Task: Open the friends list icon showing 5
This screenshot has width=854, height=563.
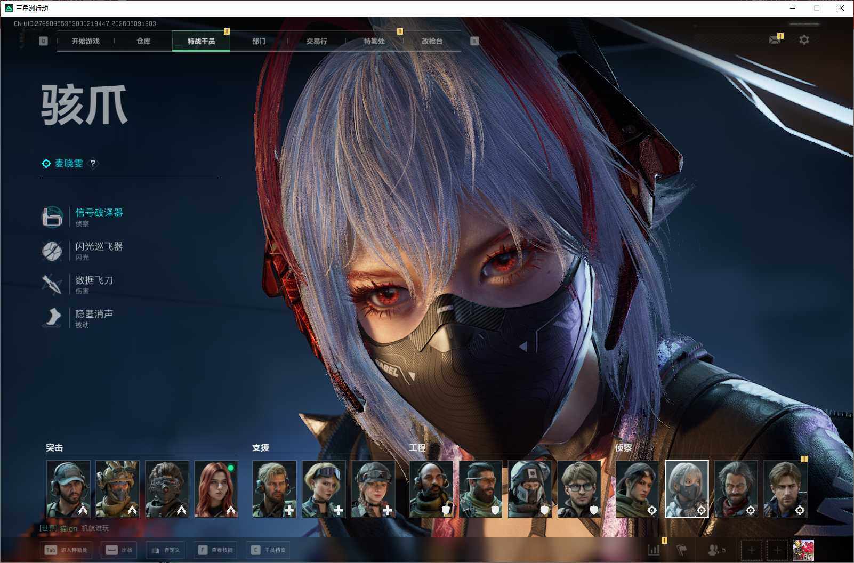Action: [x=716, y=550]
